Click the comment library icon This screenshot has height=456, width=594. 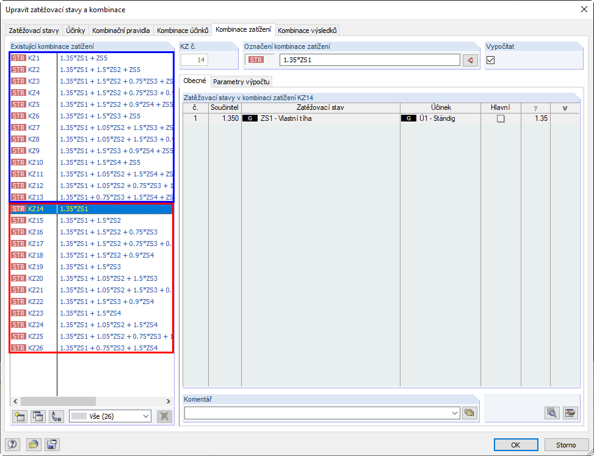[469, 413]
